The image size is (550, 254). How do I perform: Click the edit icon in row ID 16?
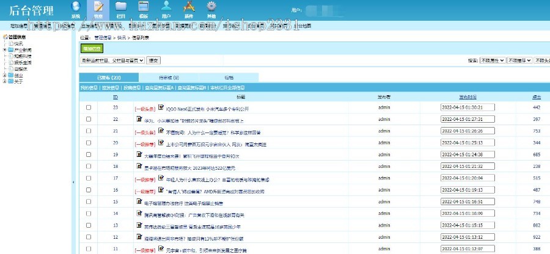[161, 189]
